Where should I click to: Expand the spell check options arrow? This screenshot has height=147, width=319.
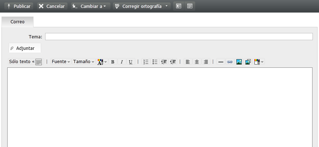[166, 6]
